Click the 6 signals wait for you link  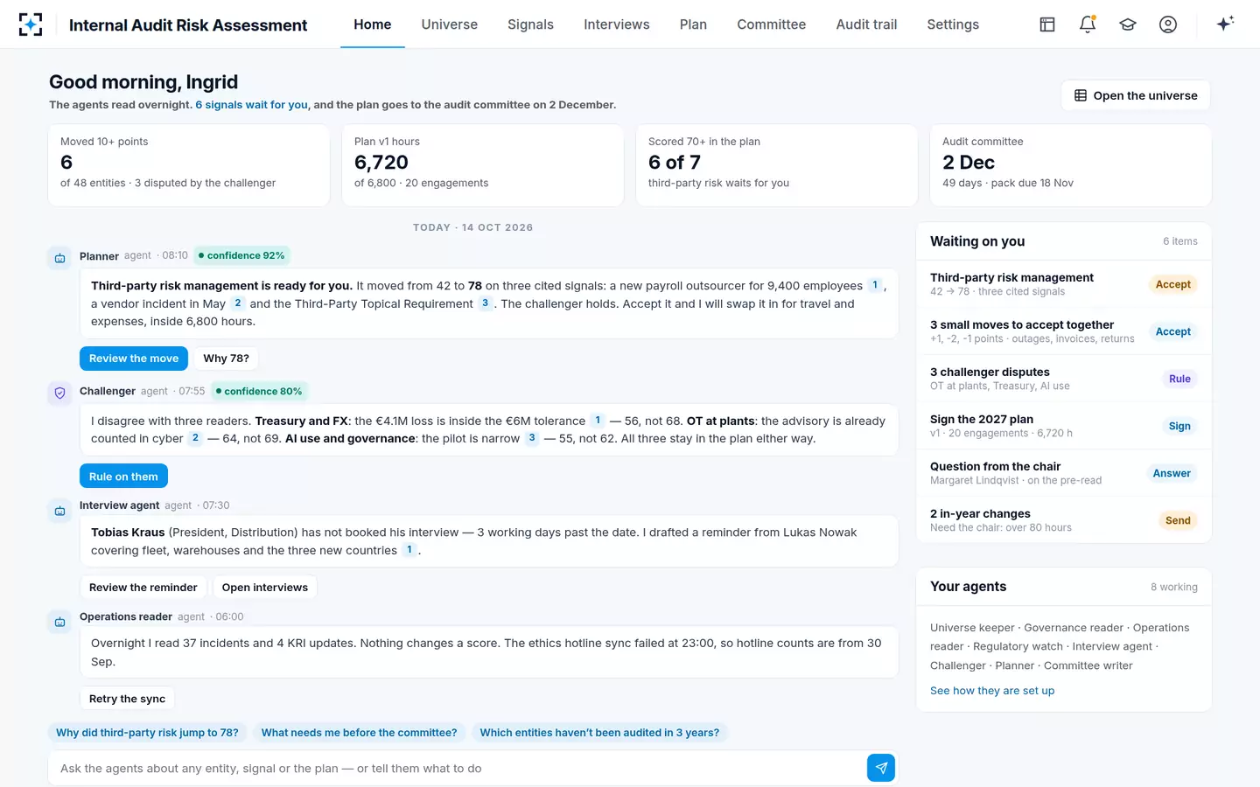pyautogui.click(x=251, y=105)
